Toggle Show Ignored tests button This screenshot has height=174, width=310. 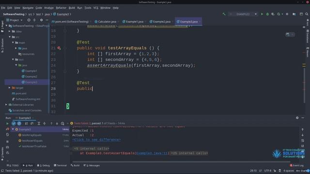click(x=19, y=124)
